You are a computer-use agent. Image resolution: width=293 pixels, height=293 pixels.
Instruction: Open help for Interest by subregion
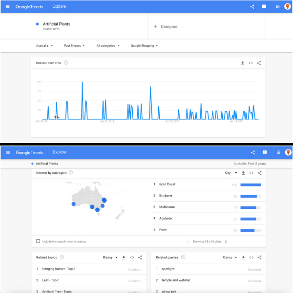(x=71, y=173)
